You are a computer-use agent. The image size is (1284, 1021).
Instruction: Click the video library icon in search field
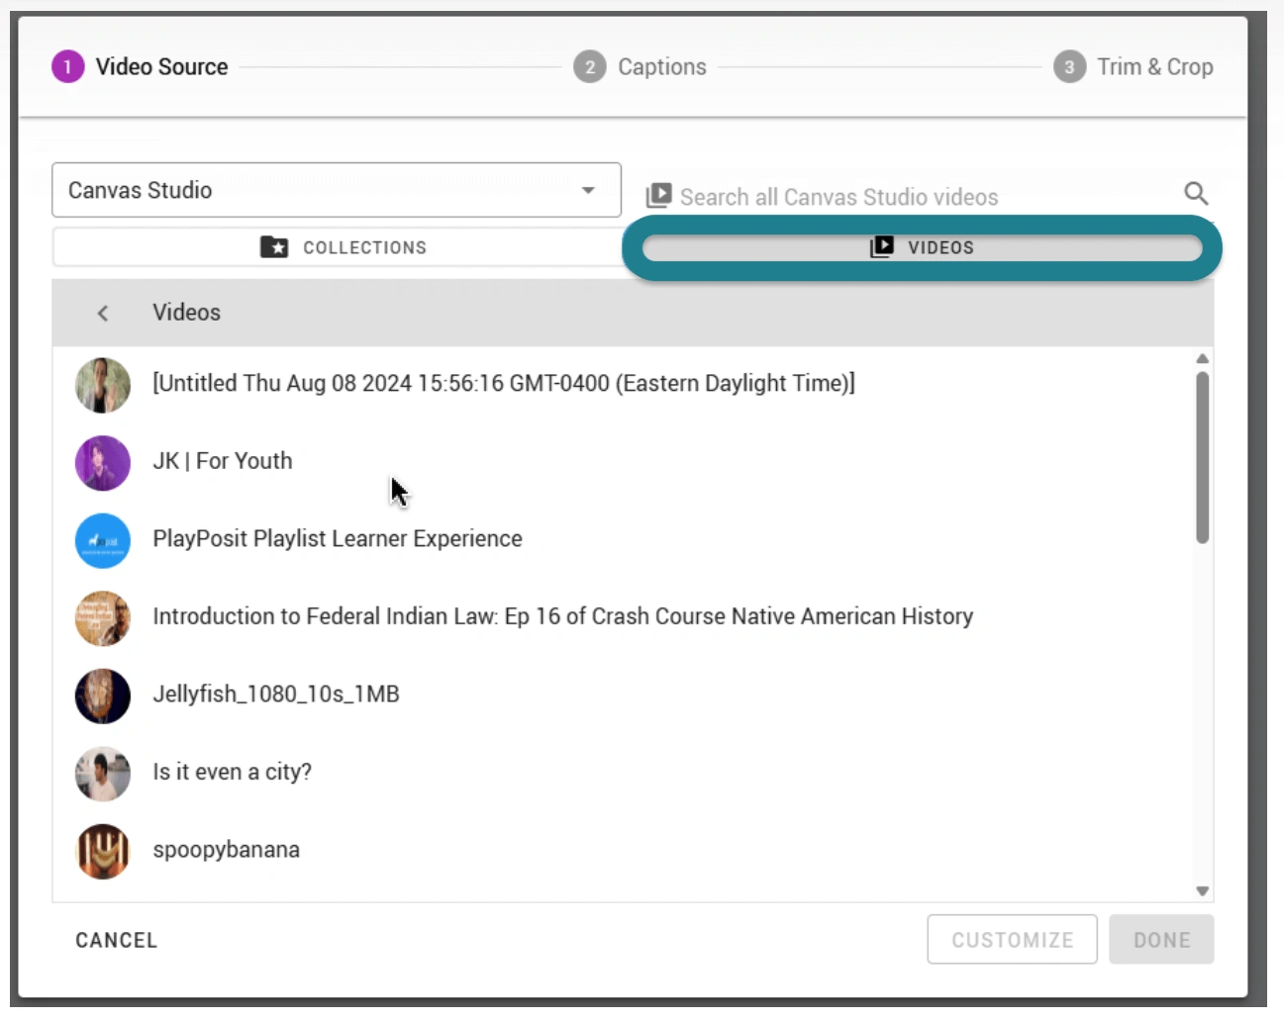658,196
